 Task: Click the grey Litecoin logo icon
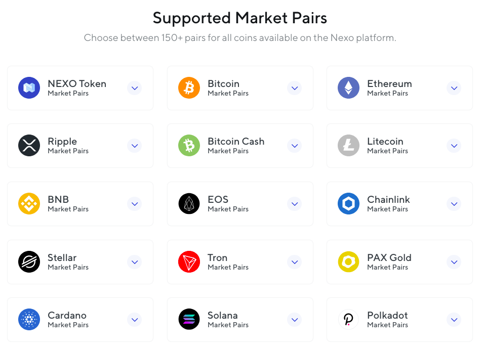pos(348,146)
